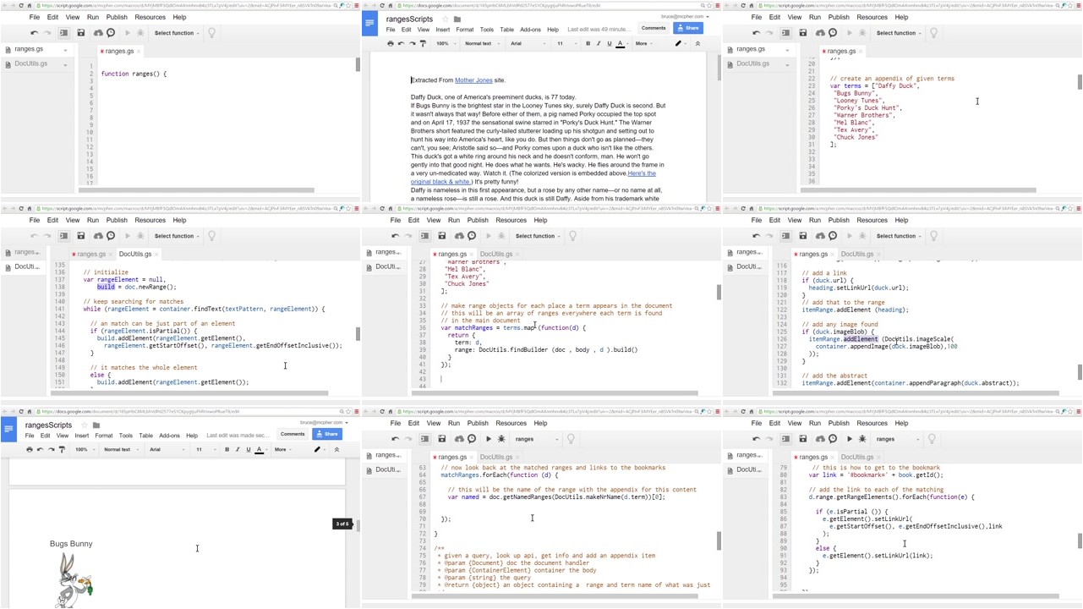
Task: Open ranges function dropdown in editor showing line 63
Action: tap(536, 439)
